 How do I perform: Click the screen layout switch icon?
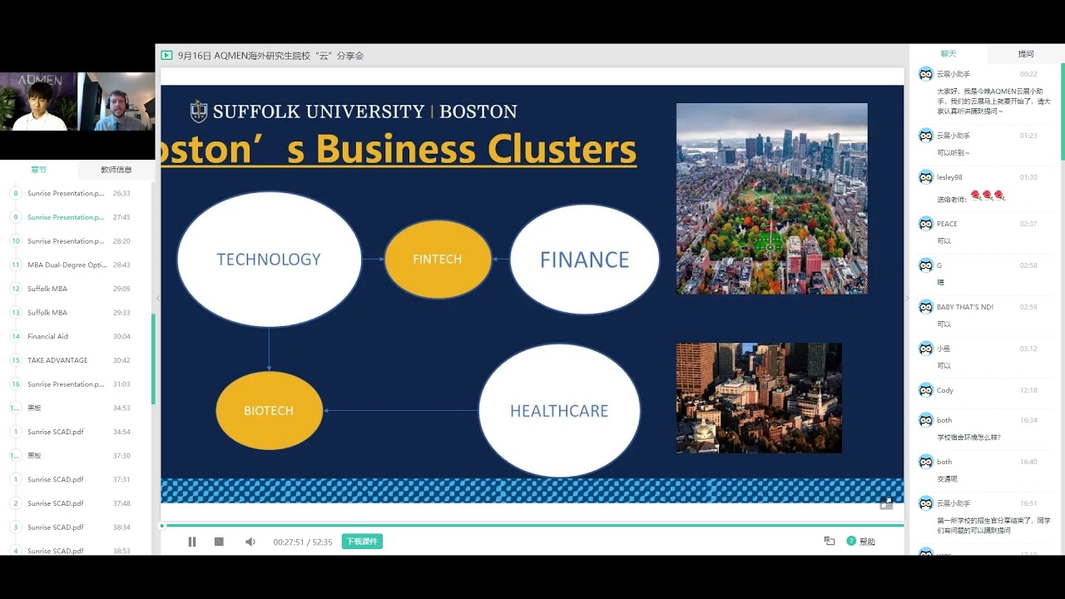(830, 541)
